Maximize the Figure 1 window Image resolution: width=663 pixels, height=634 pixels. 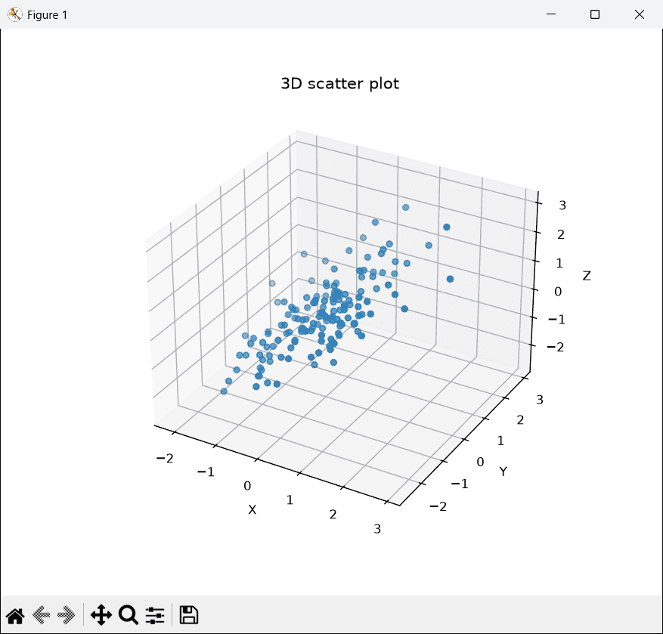pos(595,14)
